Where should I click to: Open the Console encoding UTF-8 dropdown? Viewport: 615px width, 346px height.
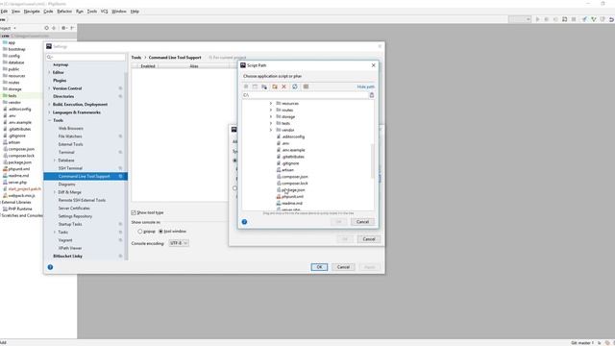[179, 243]
